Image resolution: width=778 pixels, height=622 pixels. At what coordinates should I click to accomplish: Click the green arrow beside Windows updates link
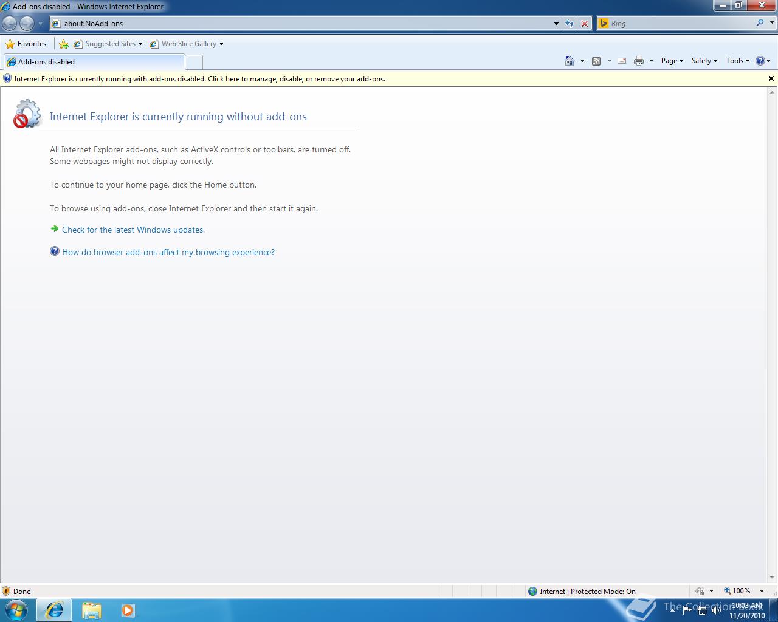[x=55, y=229]
